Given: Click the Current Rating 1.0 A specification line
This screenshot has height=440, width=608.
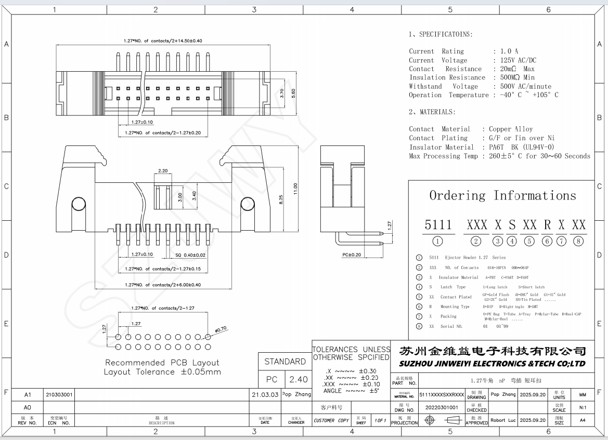Looking at the screenshot, I should [463, 51].
